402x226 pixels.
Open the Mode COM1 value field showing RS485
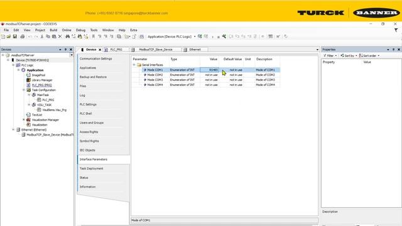[209, 70]
